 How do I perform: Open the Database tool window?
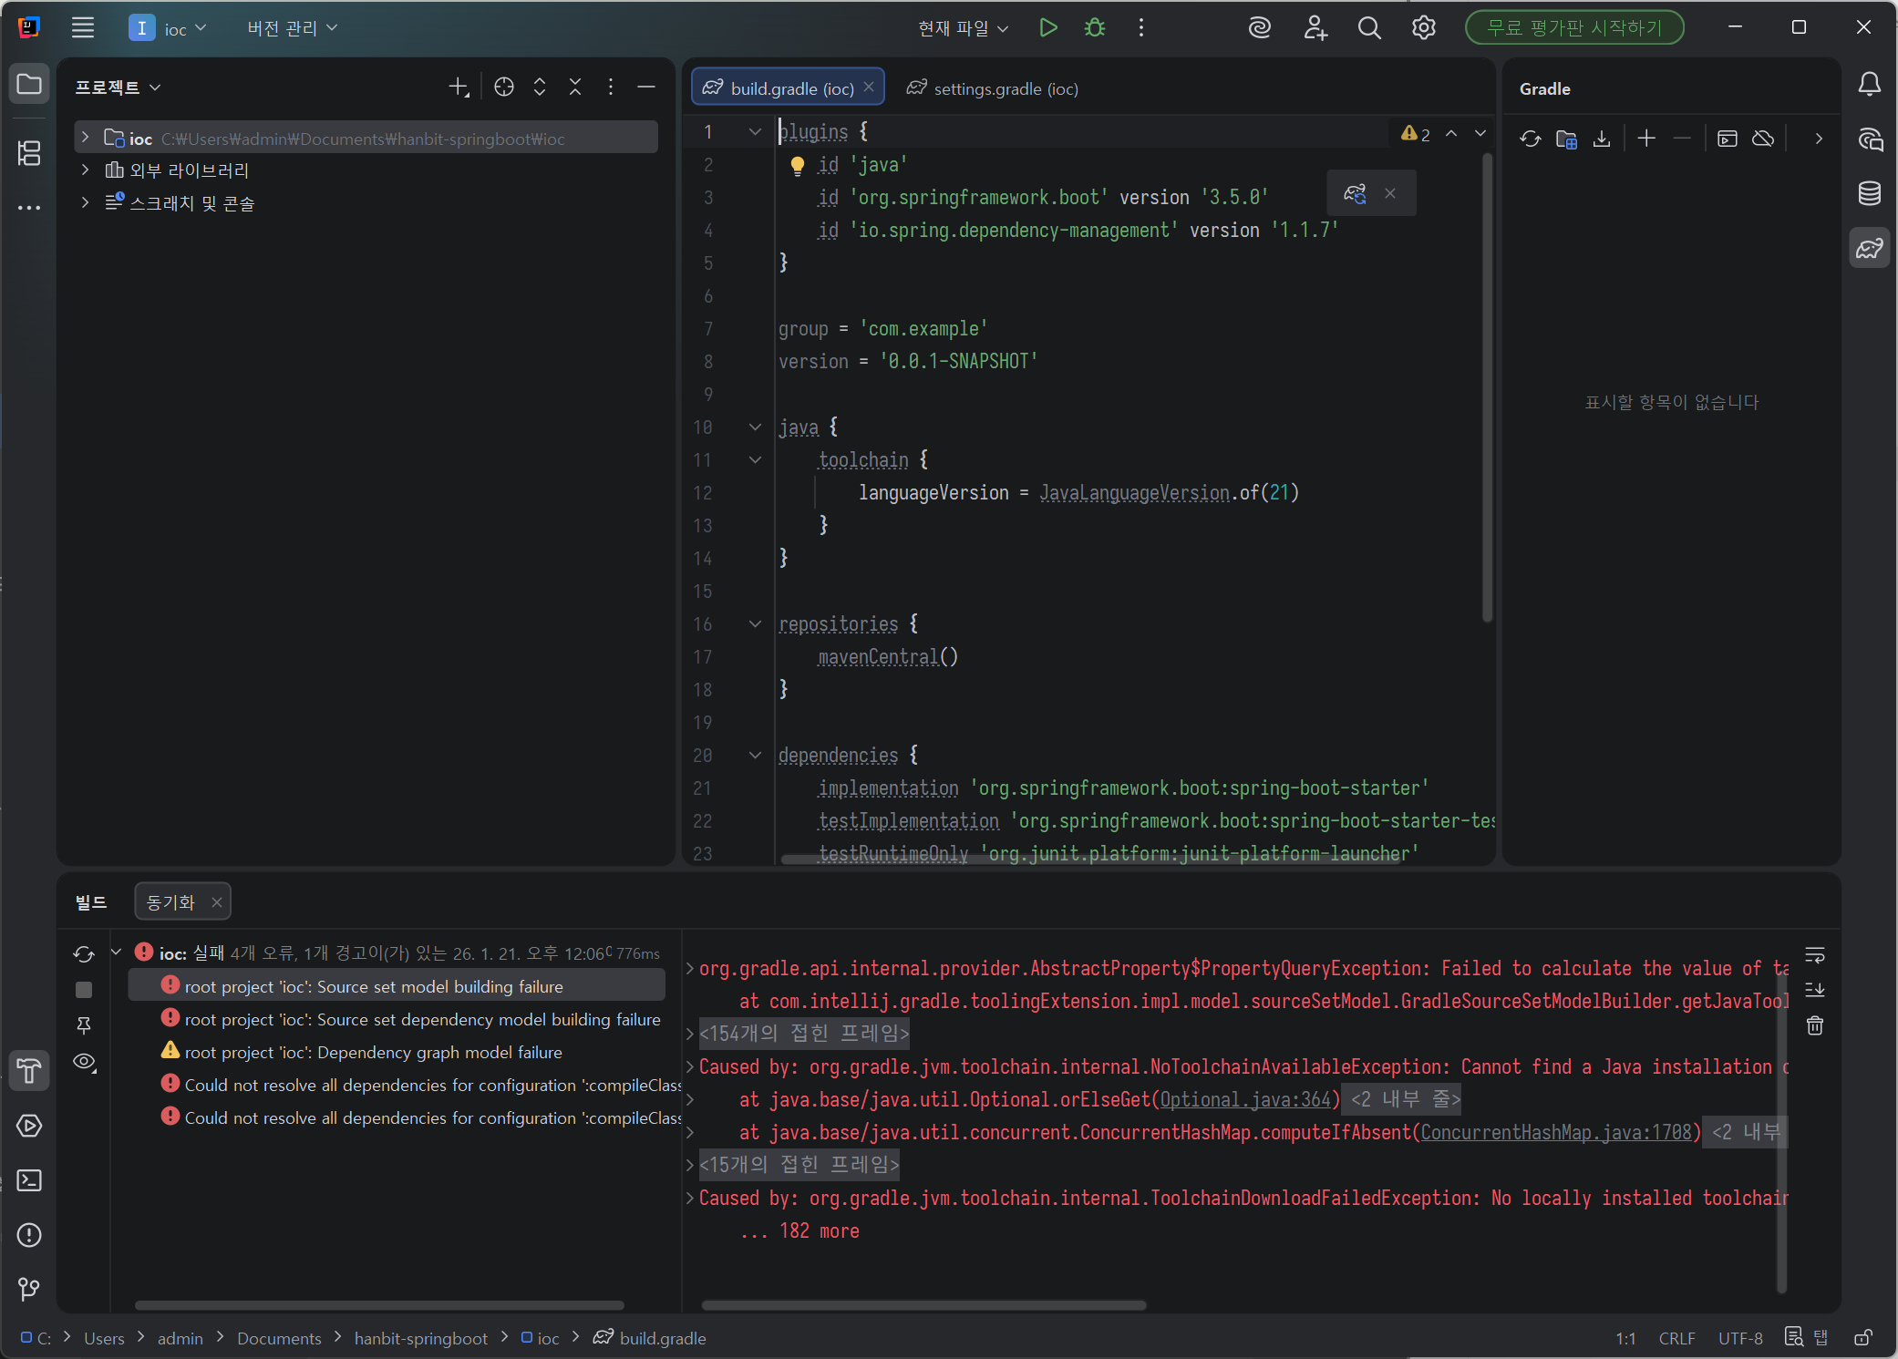[1869, 193]
